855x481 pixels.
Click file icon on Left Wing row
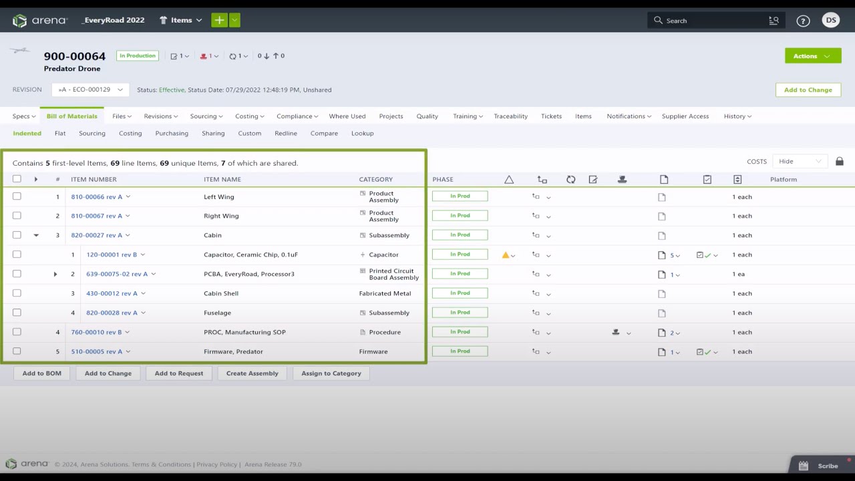click(x=662, y=197)
